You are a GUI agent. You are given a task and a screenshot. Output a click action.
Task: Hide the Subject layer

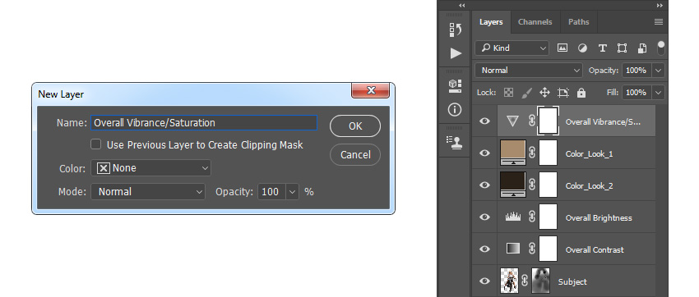(x=484, y=281)
